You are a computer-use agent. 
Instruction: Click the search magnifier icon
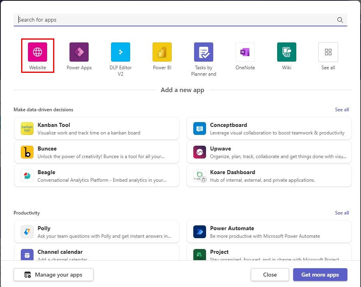[340, 20]
